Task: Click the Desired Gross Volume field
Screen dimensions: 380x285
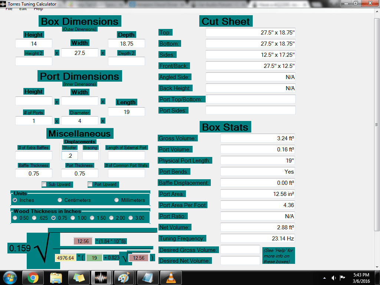Action: pyautogui.click(x=240, y=249)
